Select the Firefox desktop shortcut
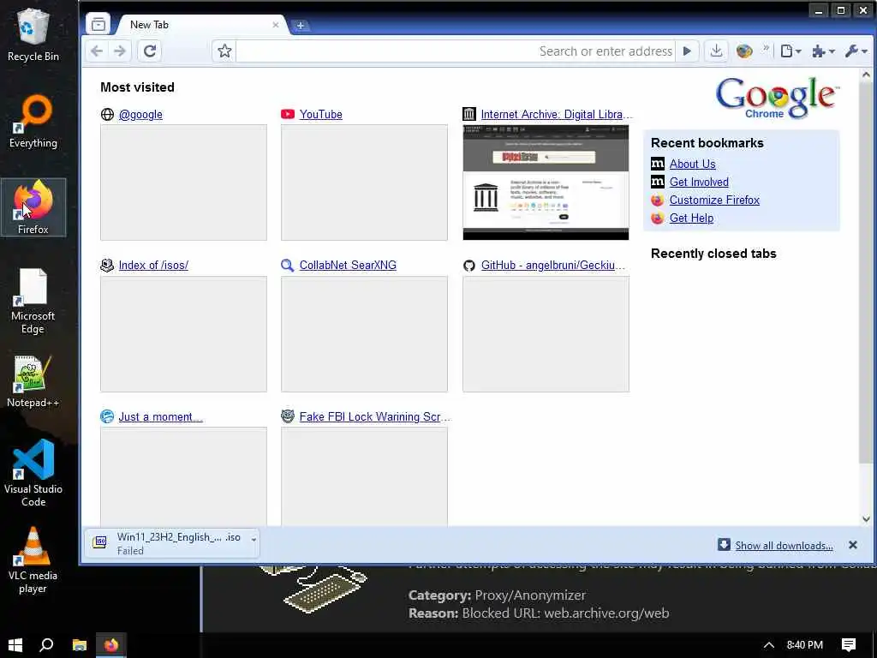This screenshot has height=658, width=877. coord(33,207)
